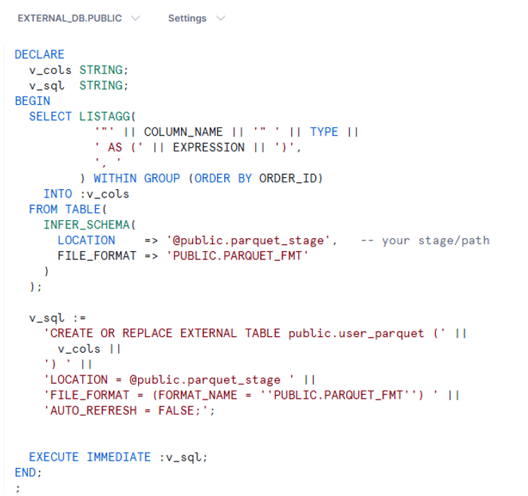Click the END; statement
The width and height of the screenshot is (528, 496).
tap(29, 472)
